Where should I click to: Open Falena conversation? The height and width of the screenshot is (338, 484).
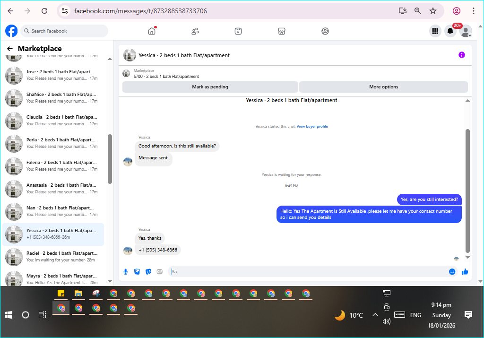point(53,166)
